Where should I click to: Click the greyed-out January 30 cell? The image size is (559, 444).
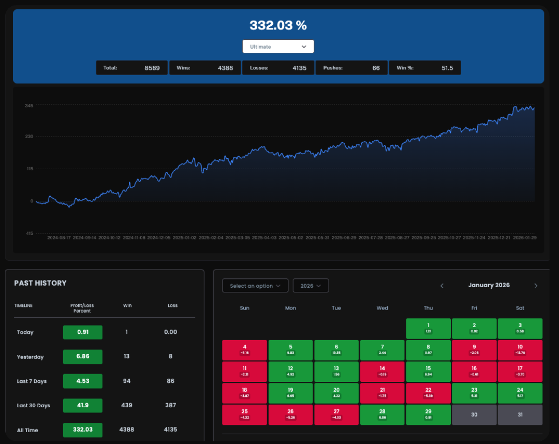click(474, 415)
